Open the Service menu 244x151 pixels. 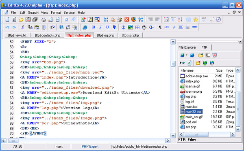tap(69, 13)
